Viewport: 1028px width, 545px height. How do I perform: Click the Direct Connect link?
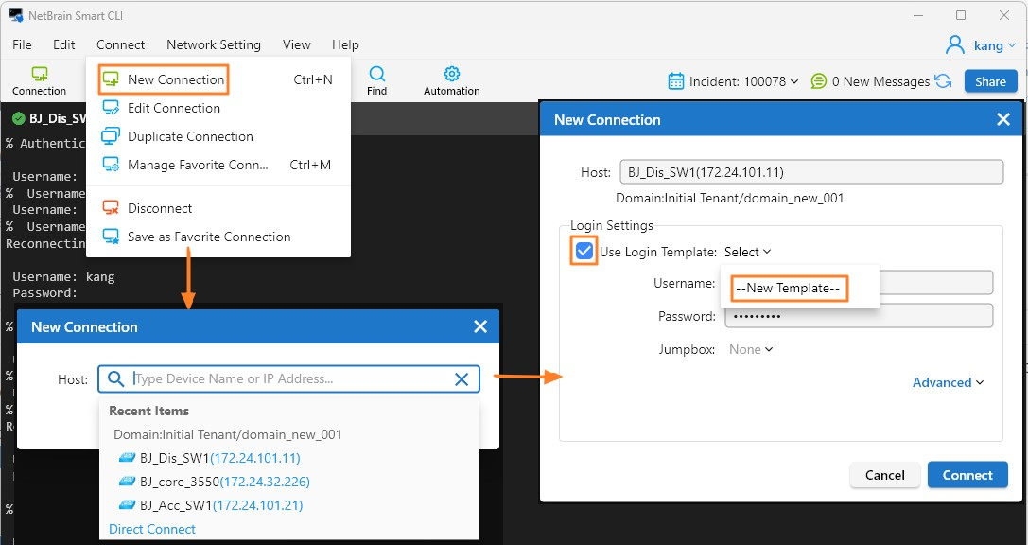click(152, 529)
